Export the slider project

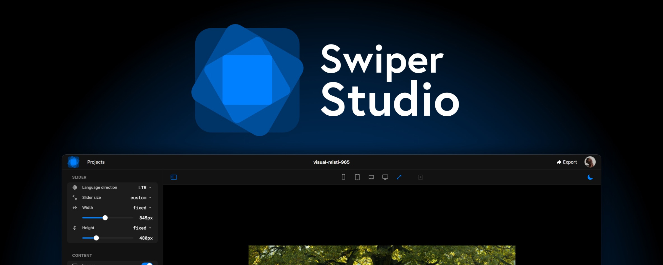pos(567,162)
